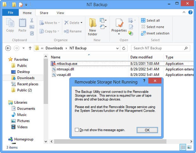
Task: Sort by the Date modified column header
Action: click(146, 57)
